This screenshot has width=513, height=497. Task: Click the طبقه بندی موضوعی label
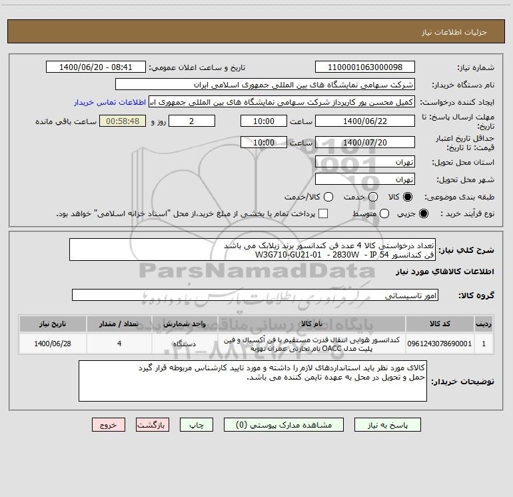(459, 197)
